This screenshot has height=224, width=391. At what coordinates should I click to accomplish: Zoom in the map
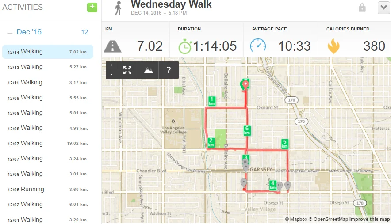coord(111,65)
